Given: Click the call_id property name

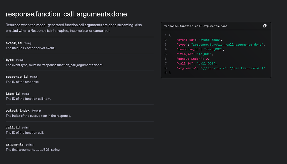Looking at the screenshot, I should 12,127.
